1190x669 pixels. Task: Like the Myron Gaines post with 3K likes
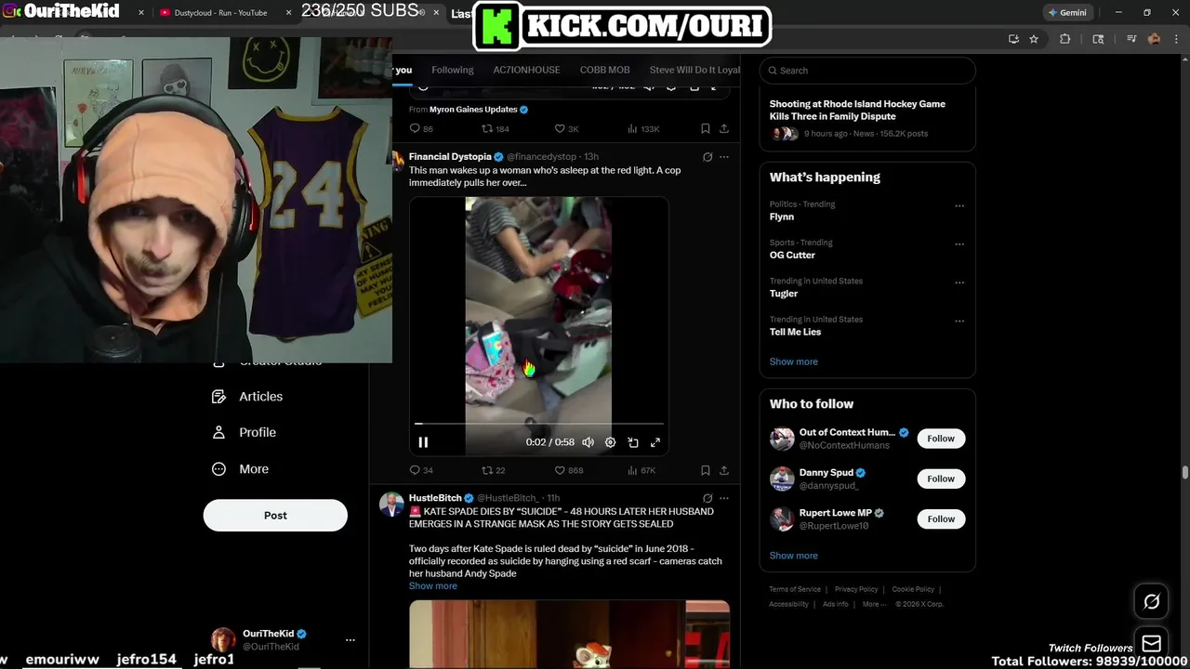(x=566, y=129)
